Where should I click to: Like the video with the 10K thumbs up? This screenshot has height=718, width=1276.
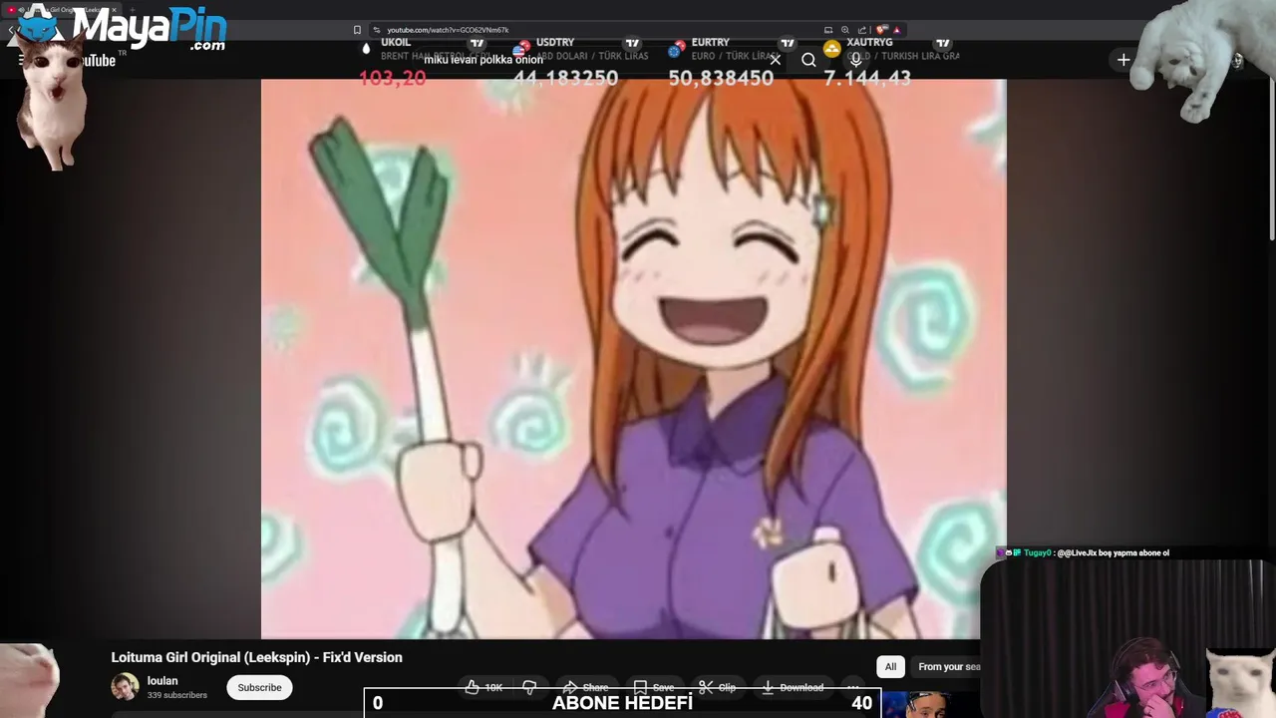(x=483, y=687)
